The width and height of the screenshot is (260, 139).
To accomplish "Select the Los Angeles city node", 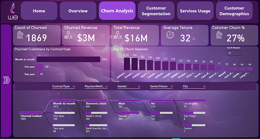I will (x=194, y=100).
